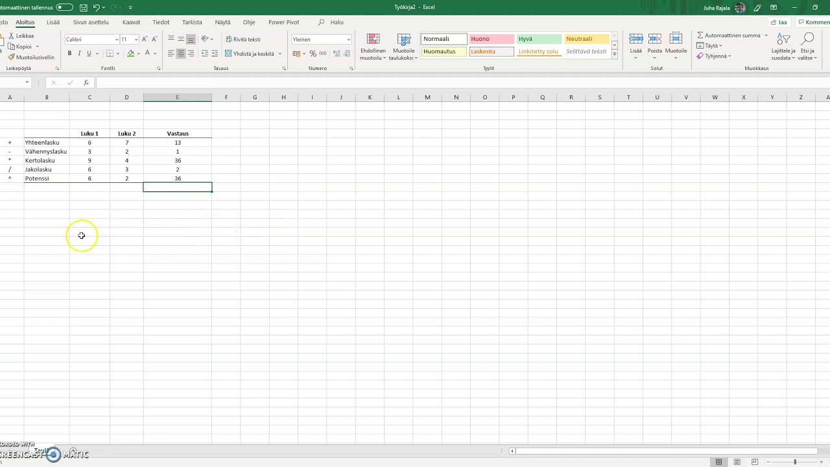The image size is (830, 467).
Task: Open the Yhdistä ja keskitä dropdown arrow
Action: (281, 54)
